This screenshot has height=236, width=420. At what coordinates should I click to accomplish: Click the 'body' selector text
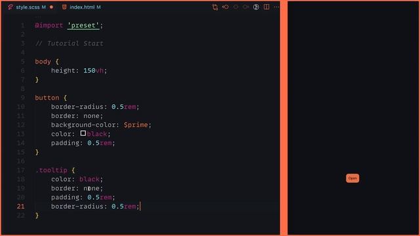point(43,62)
